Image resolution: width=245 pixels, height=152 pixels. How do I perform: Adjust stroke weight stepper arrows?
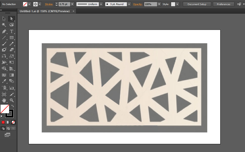coord(57,4)
